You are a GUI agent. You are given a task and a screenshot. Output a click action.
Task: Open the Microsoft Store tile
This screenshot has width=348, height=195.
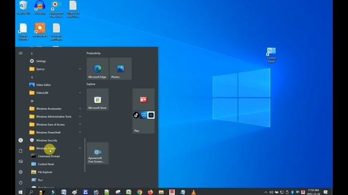[x=98, y=100]
